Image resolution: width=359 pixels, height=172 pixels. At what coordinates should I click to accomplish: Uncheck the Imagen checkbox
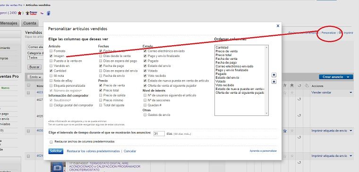[x=51, y=56]
